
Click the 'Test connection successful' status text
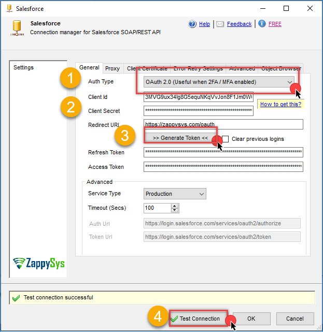click(58, 297)
